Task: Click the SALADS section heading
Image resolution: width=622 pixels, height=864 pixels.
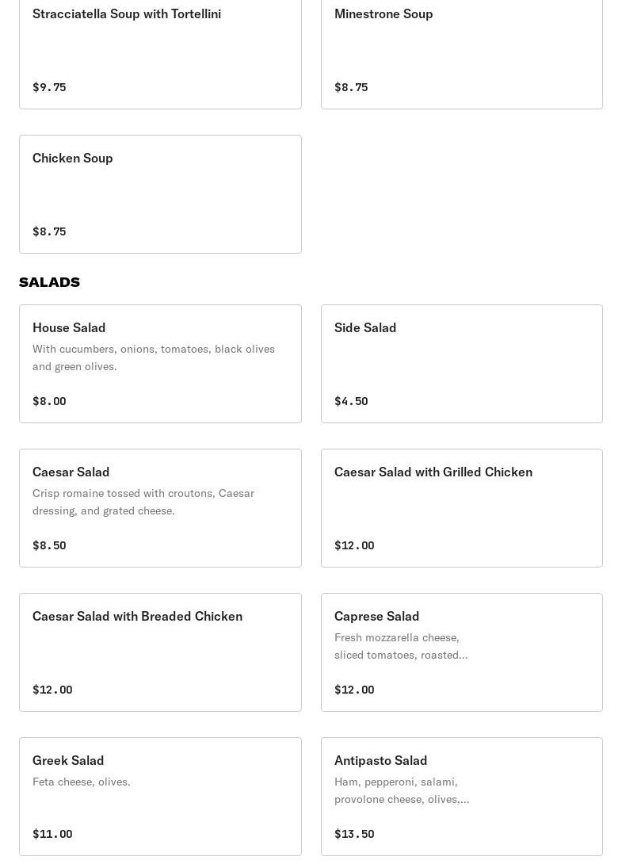Action: point(49,282)
